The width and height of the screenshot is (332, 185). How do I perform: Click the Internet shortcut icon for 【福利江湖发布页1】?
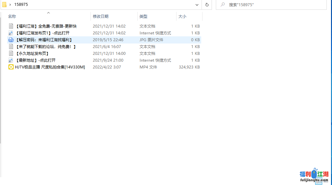[x=11, y=33]
